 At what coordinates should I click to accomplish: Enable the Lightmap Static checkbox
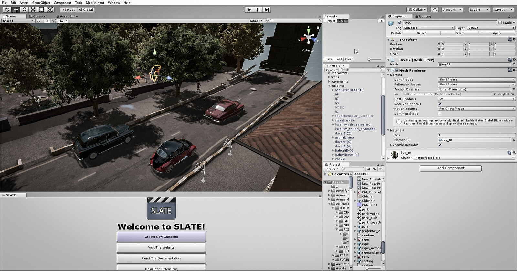(x=440, y=114)
